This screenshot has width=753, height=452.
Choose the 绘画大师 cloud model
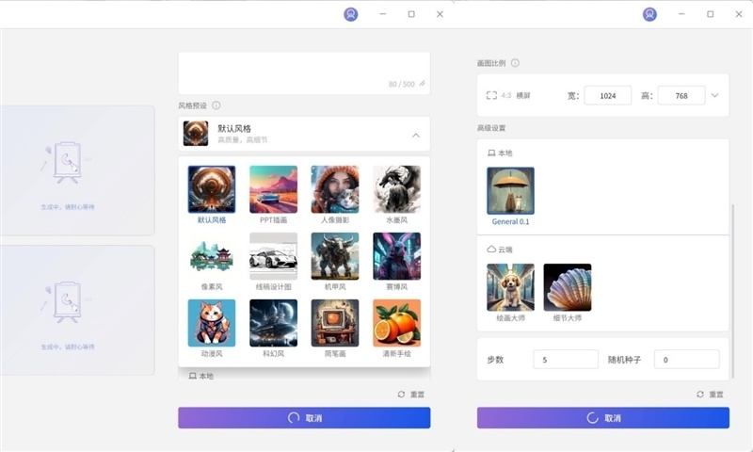(510, 287)
